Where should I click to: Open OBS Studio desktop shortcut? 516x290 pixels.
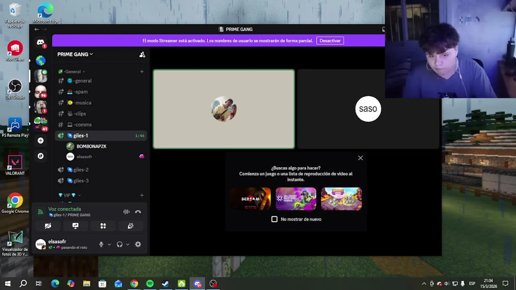click(15, 89)
